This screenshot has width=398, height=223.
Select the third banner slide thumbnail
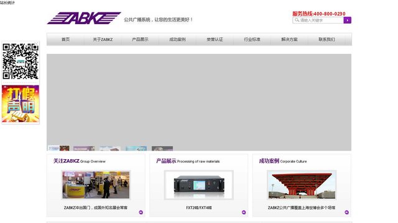tap(110, 149)
